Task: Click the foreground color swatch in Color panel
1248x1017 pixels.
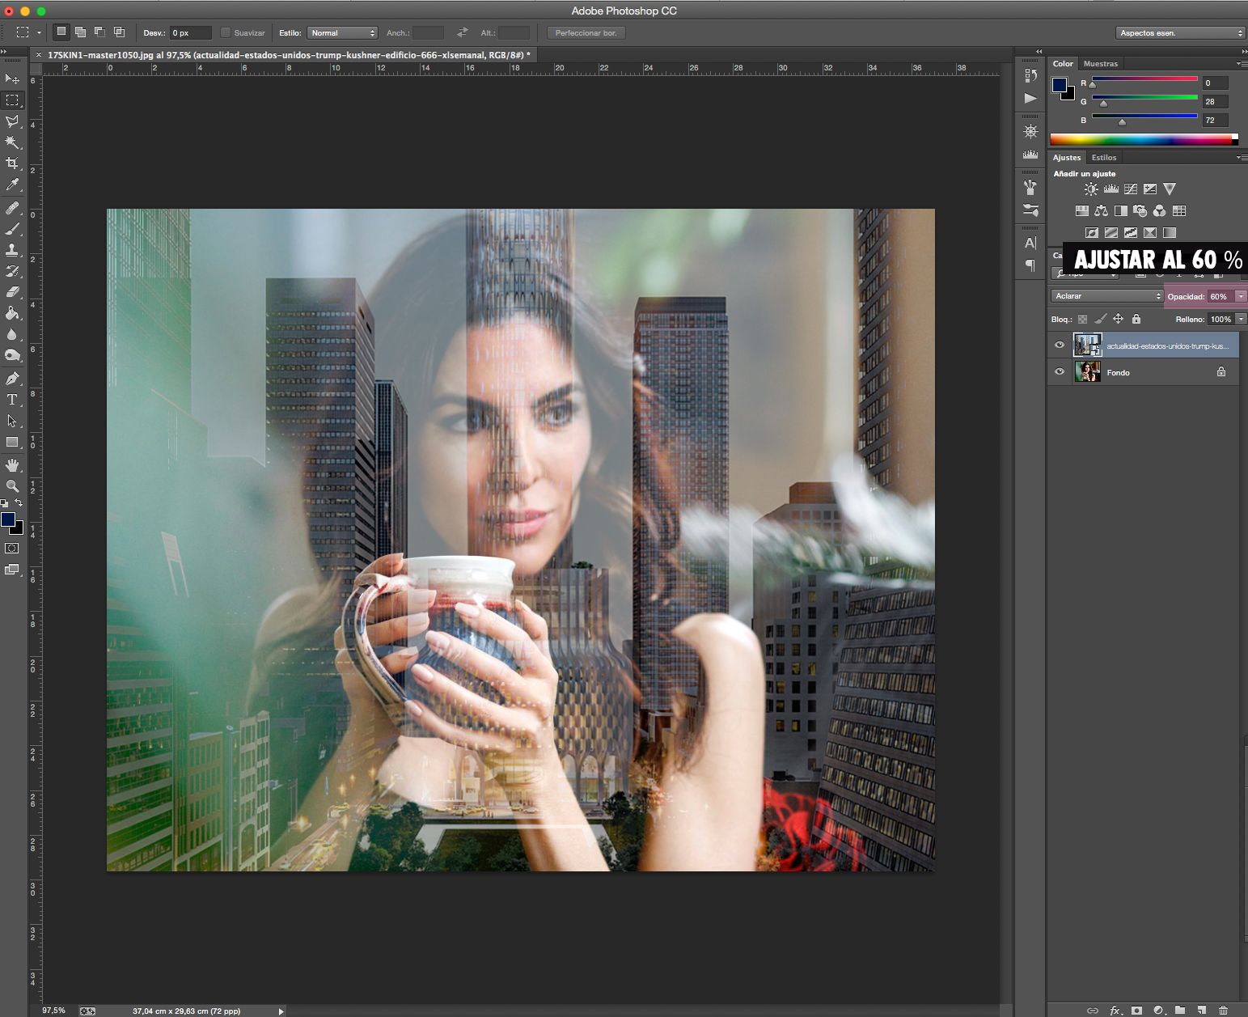Action: 1060,85
